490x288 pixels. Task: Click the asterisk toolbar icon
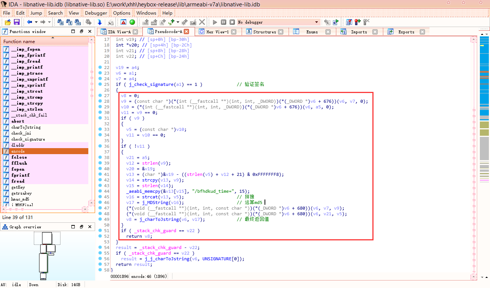coord(185,22)
